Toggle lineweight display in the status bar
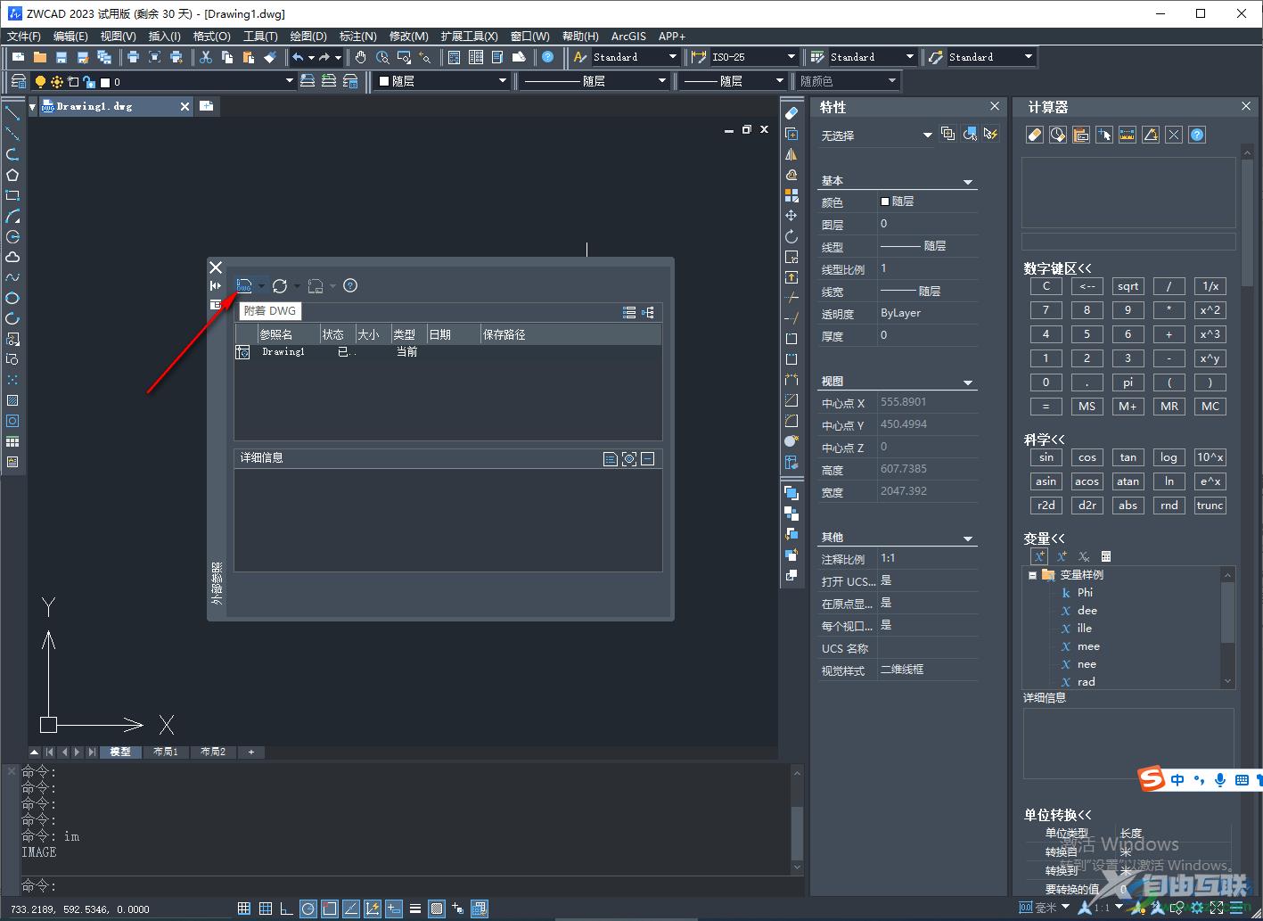 point(414,909)
